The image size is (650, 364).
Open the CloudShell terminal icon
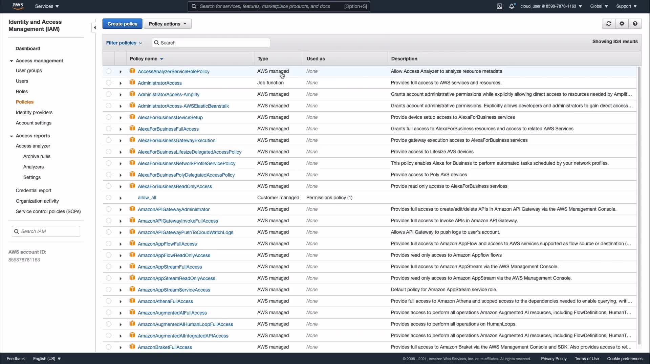coord(499,6)
